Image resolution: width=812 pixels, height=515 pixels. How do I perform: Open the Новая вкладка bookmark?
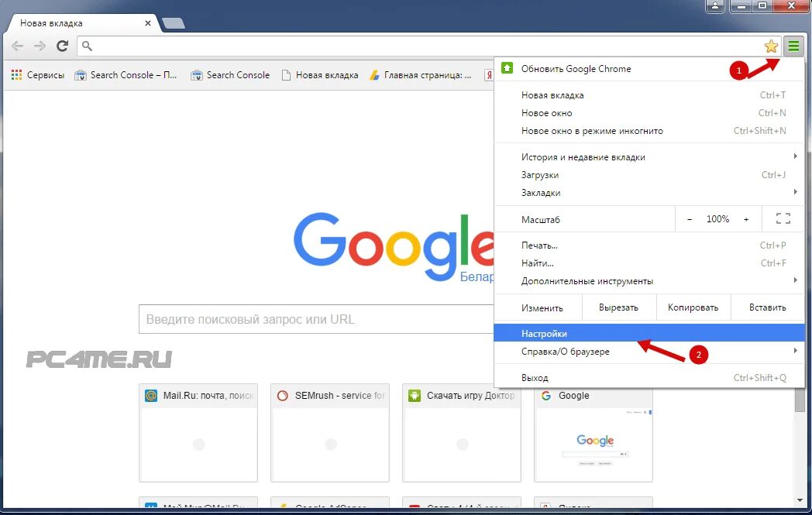320,75
